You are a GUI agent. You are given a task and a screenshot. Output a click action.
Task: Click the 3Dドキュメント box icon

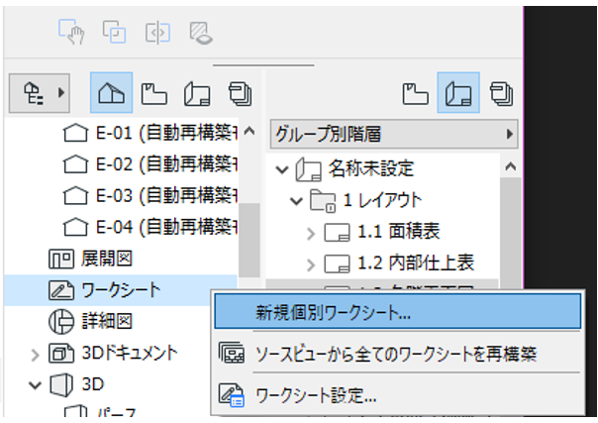coord(61,354)
